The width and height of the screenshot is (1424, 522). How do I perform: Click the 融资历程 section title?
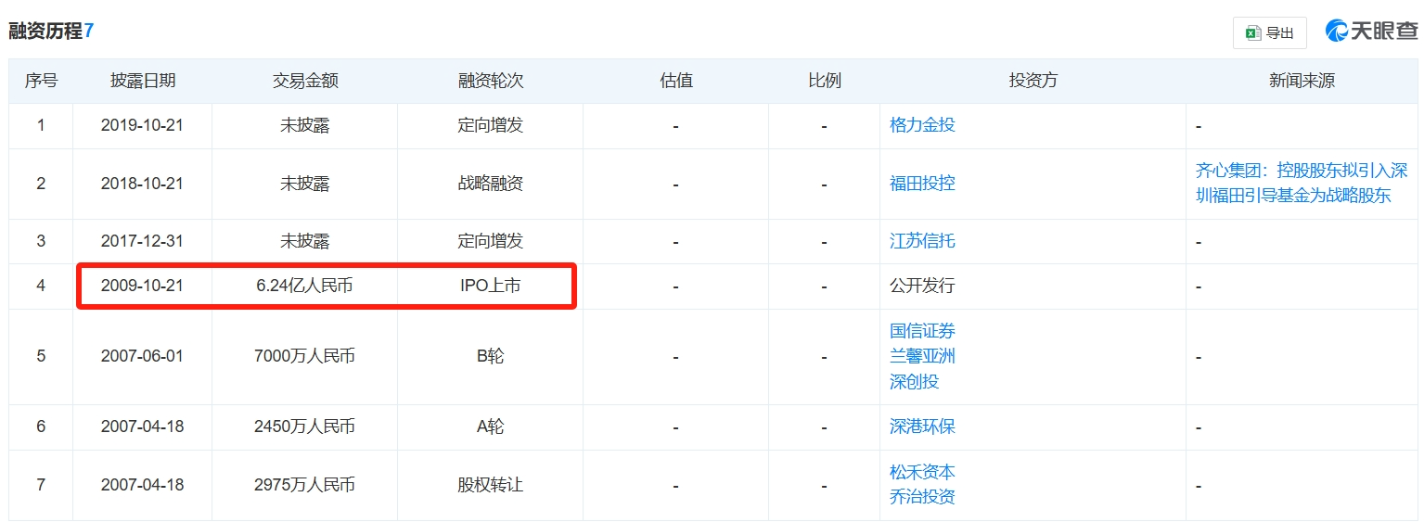tap(45, 31)
